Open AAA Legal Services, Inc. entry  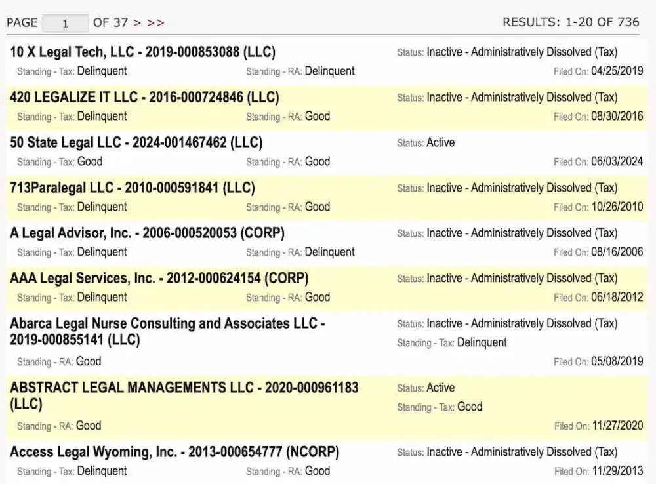(x=159, y=279)
